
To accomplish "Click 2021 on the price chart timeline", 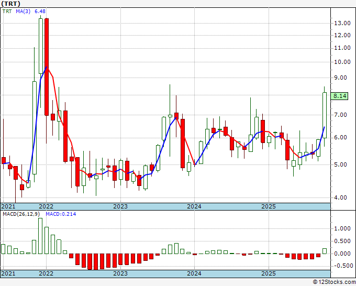I will tap(8, 206).
